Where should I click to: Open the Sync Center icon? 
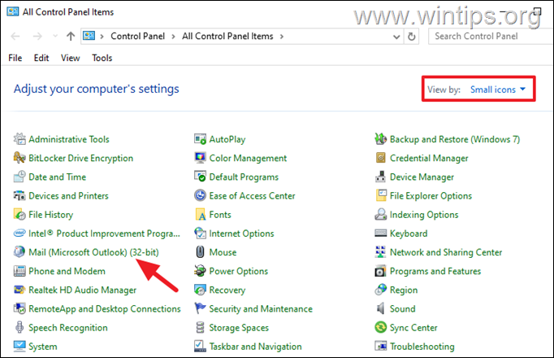click(381, 327)
